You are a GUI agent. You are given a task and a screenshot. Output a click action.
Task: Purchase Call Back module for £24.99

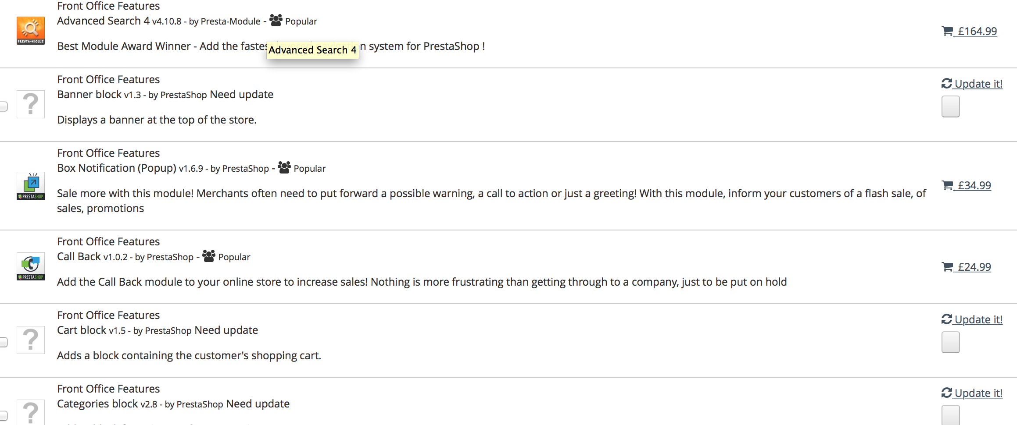974,267
